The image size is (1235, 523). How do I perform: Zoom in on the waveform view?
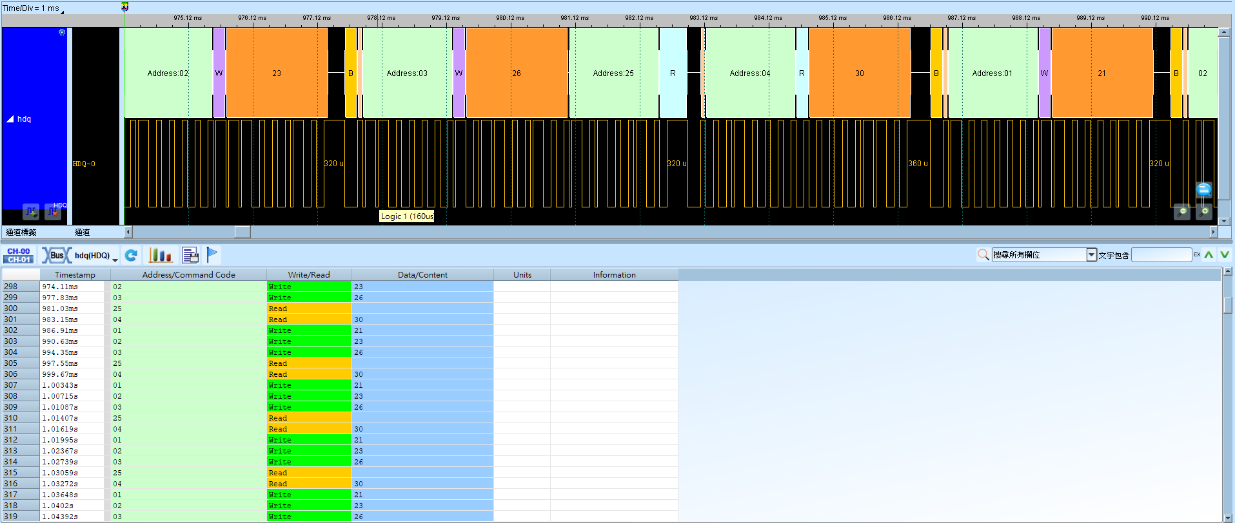[1204, 212]
